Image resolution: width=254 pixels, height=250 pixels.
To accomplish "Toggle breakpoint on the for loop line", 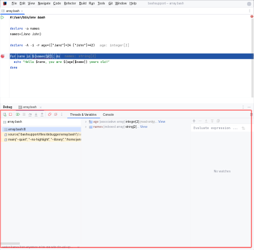I will tap(3, 56).
